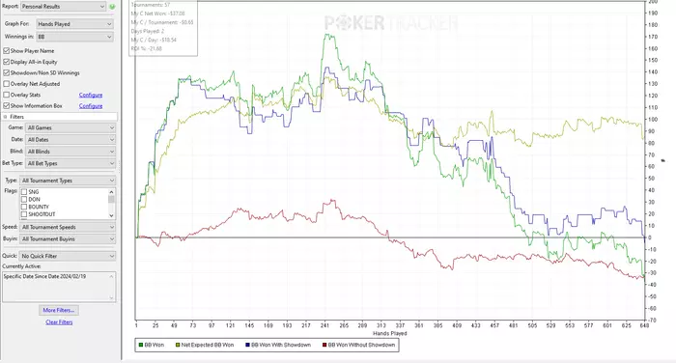The height and width of the screenshot is (363, 676).
Task: Click the Hands Played axis label
Action: coord(390,333)
